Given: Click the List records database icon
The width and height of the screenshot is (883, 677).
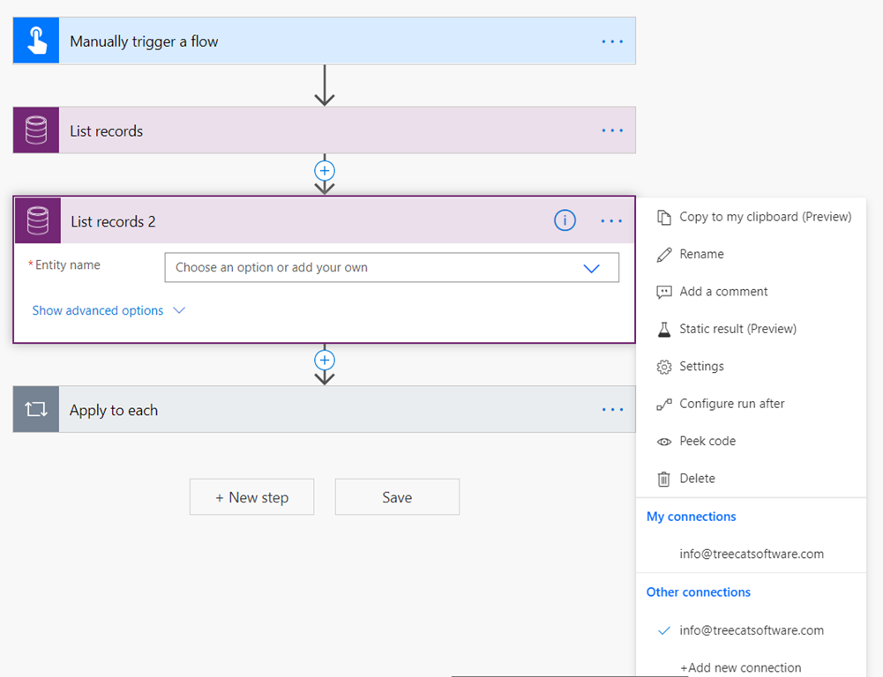Looking at the screenshot, I should (36, 130).
